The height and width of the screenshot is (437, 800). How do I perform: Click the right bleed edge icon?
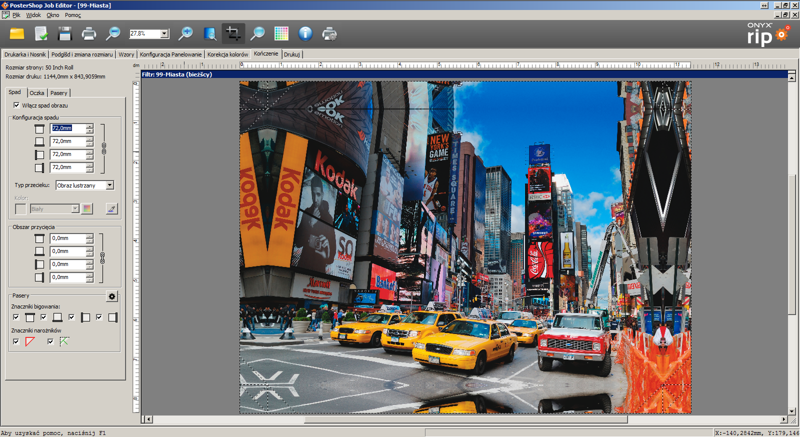(39, 168)
